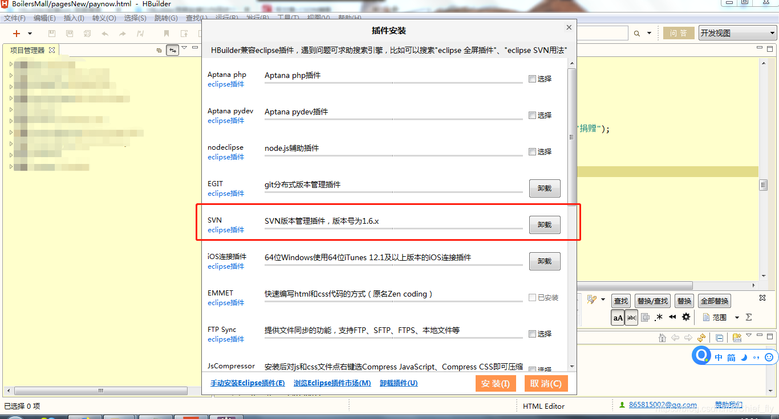This screenshot has width=779, height=419.
Task: Close the 插件安装 dialog with X
Action: coord(569,27)
